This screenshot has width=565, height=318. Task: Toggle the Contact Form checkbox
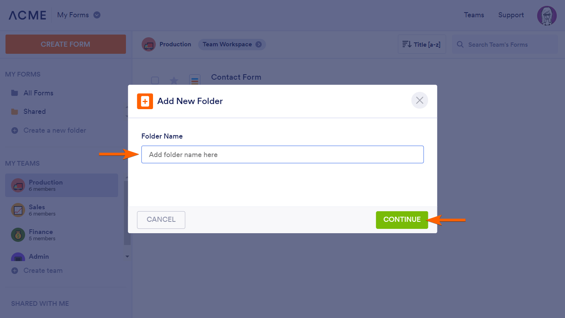click(x=155, y=80)
